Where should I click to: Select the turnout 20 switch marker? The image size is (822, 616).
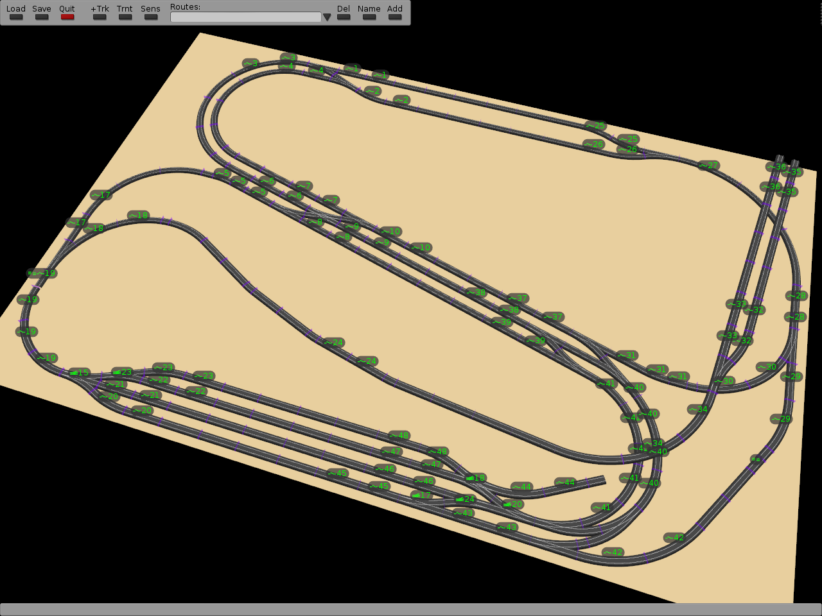(x=512, y=504)
